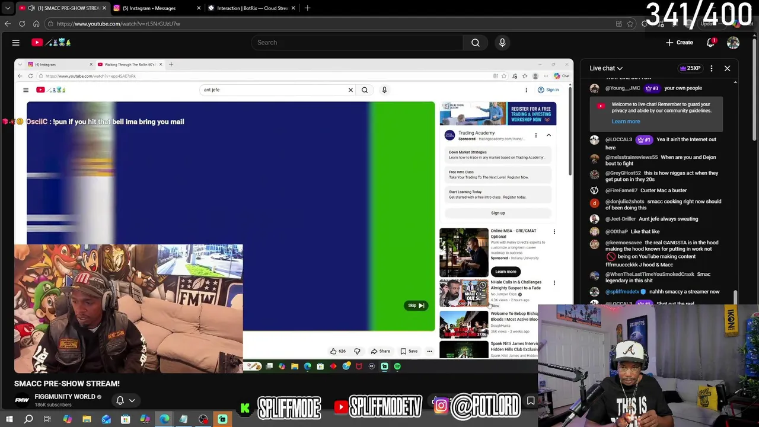Open Microsoft Store from the bottom taskbar
The image size is (759, 427).
click(x=125, y=419)
